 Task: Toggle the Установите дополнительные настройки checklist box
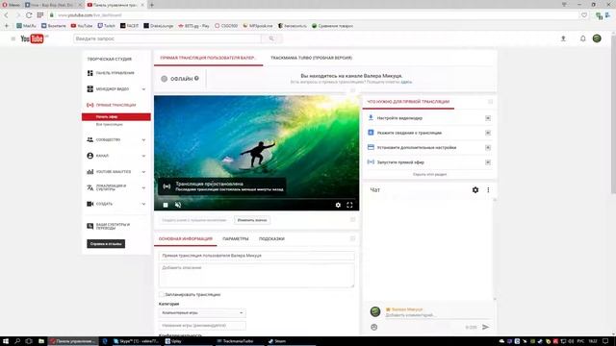(x=488, y=147)
